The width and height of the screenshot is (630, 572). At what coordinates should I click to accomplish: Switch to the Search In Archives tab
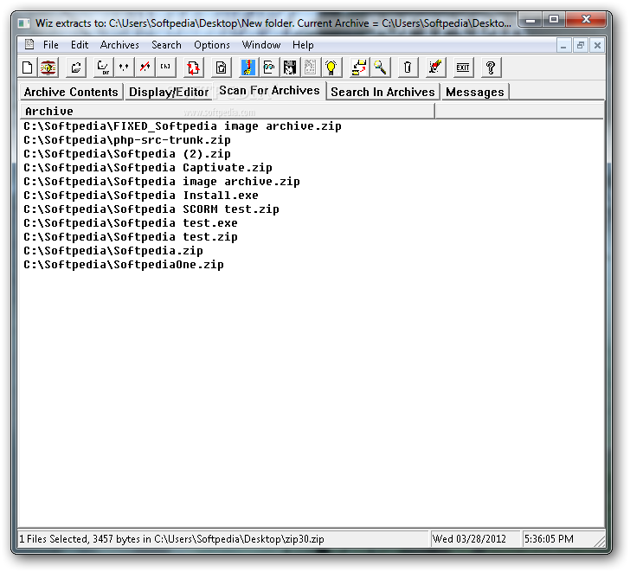coord(382,92)
